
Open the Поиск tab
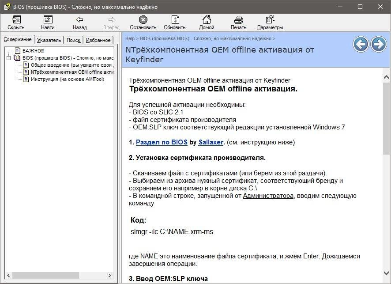[74, 40]
